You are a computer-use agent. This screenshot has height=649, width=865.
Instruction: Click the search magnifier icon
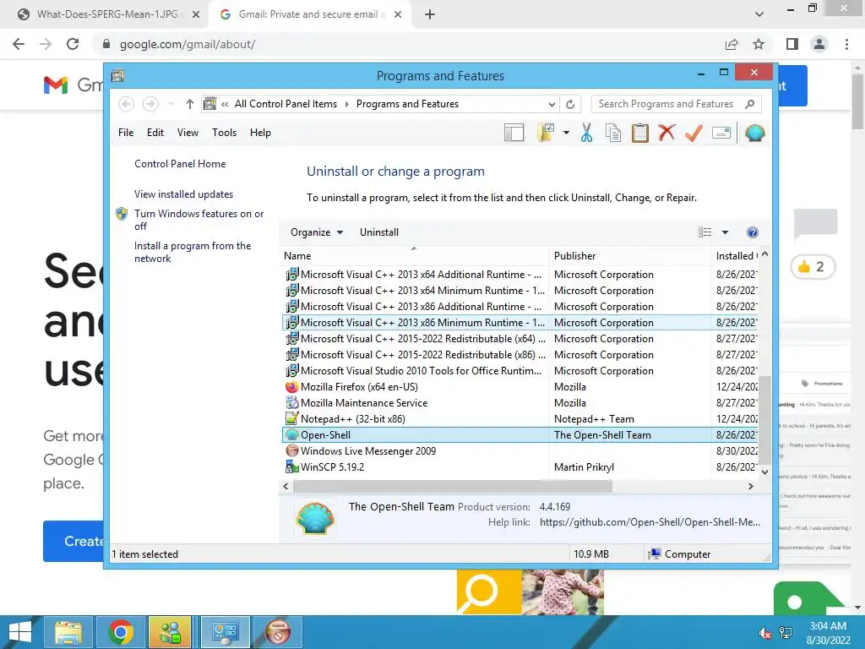point(750,104)
